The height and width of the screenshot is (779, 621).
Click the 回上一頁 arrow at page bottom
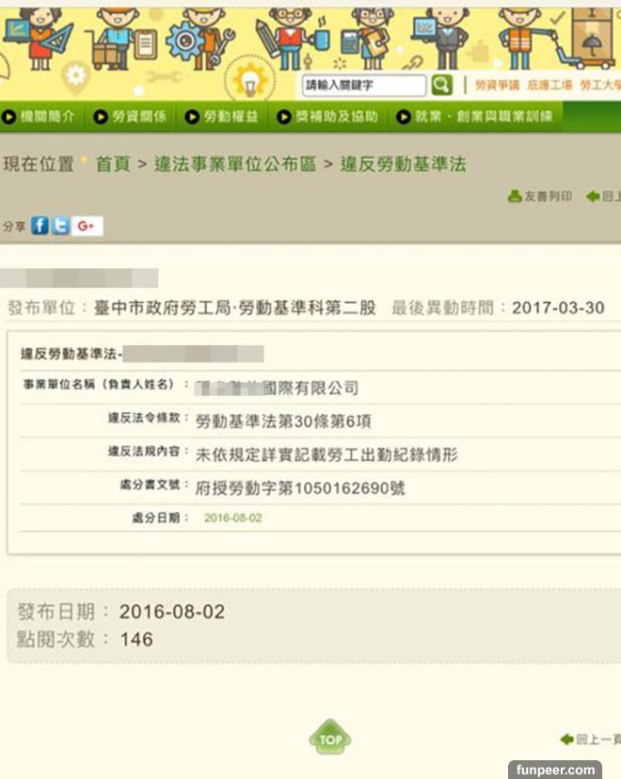point(589,739)
